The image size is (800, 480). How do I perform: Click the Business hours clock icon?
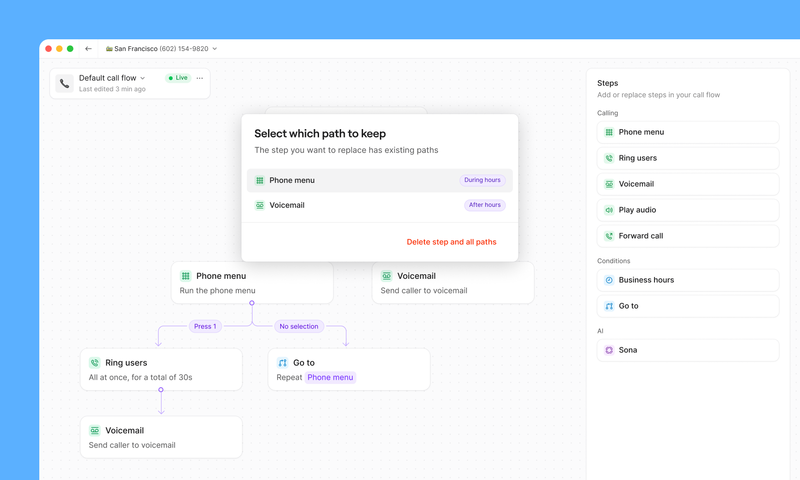point(609,280)
